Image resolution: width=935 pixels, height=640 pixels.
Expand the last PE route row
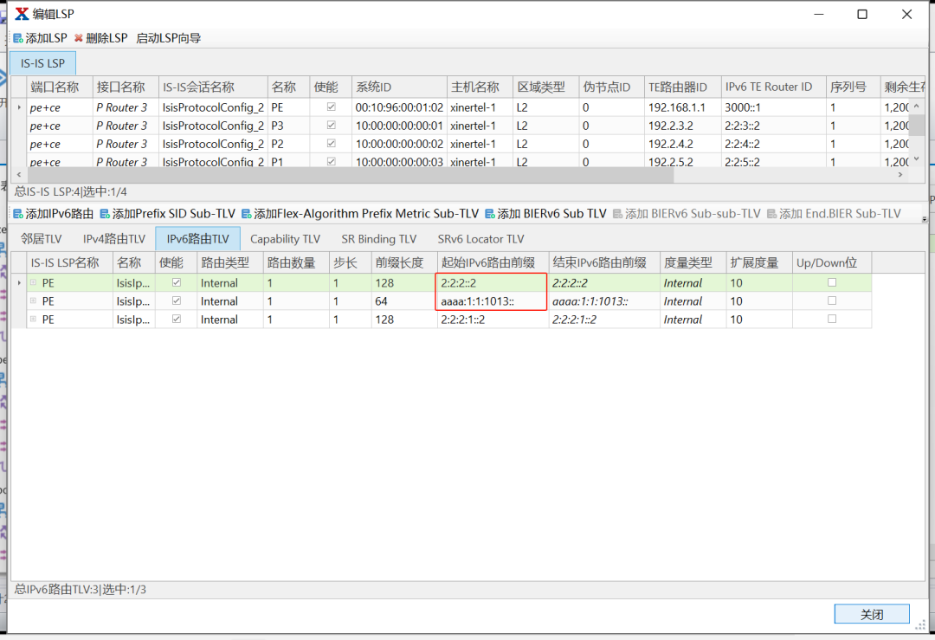(x=34, y=320)
